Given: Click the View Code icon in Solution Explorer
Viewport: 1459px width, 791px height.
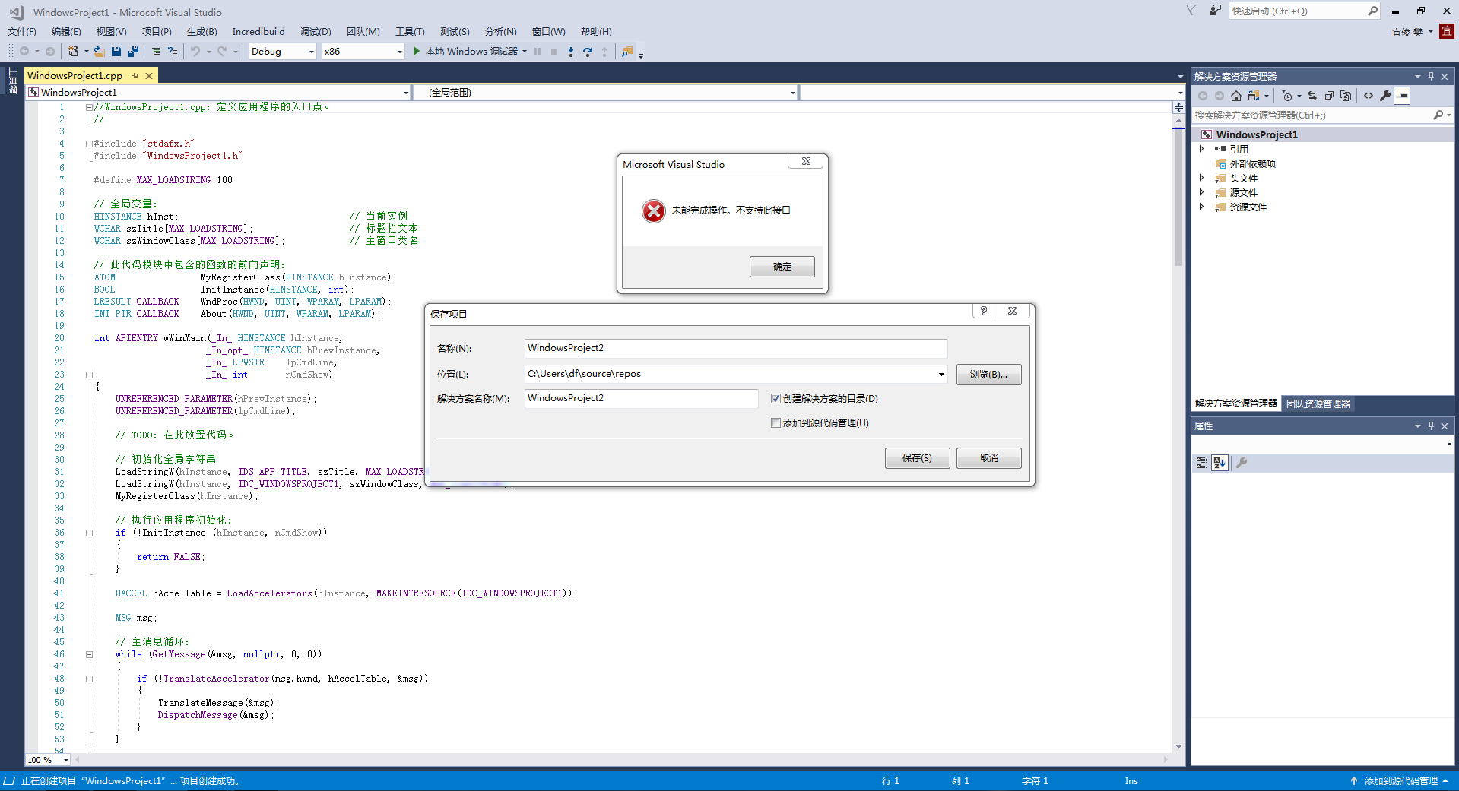Looking at the screenshot, I should 1369,96.
